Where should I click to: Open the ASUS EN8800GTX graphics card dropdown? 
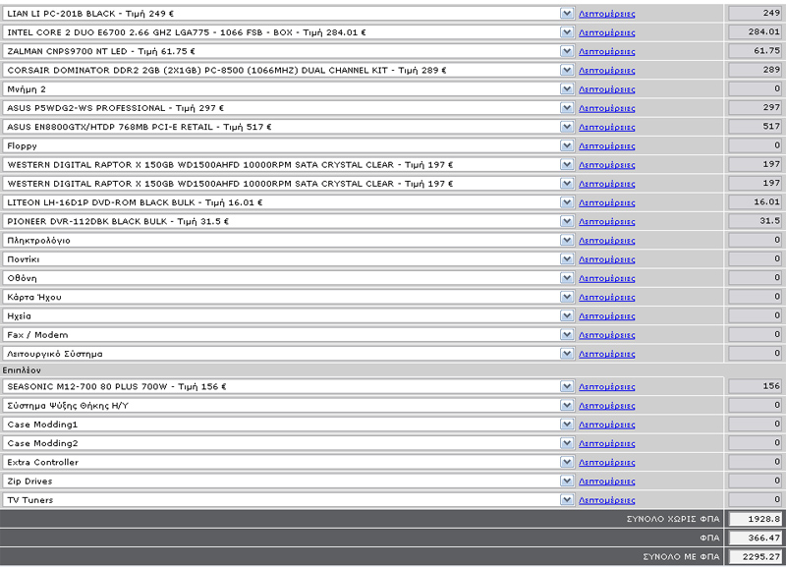click(x=567, y=127)
